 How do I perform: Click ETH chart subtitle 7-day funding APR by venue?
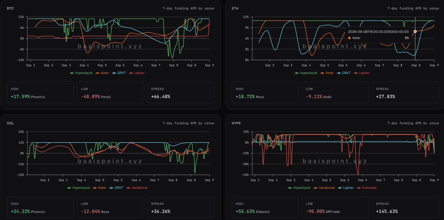click(413, 8)
